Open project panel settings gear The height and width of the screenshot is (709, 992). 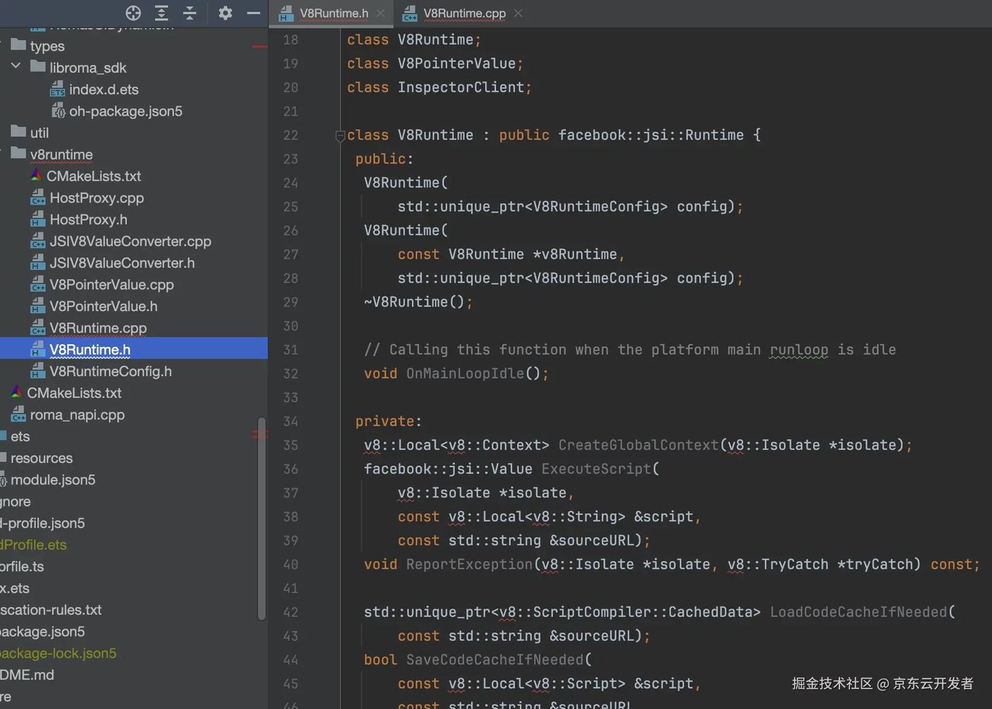[x=225, y=13]
